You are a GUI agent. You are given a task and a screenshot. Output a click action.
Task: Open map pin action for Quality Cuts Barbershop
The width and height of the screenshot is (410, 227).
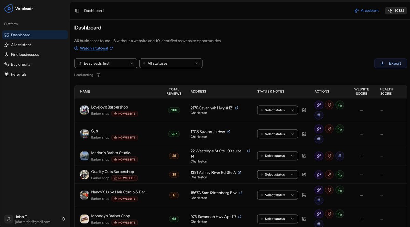point(329,175)
